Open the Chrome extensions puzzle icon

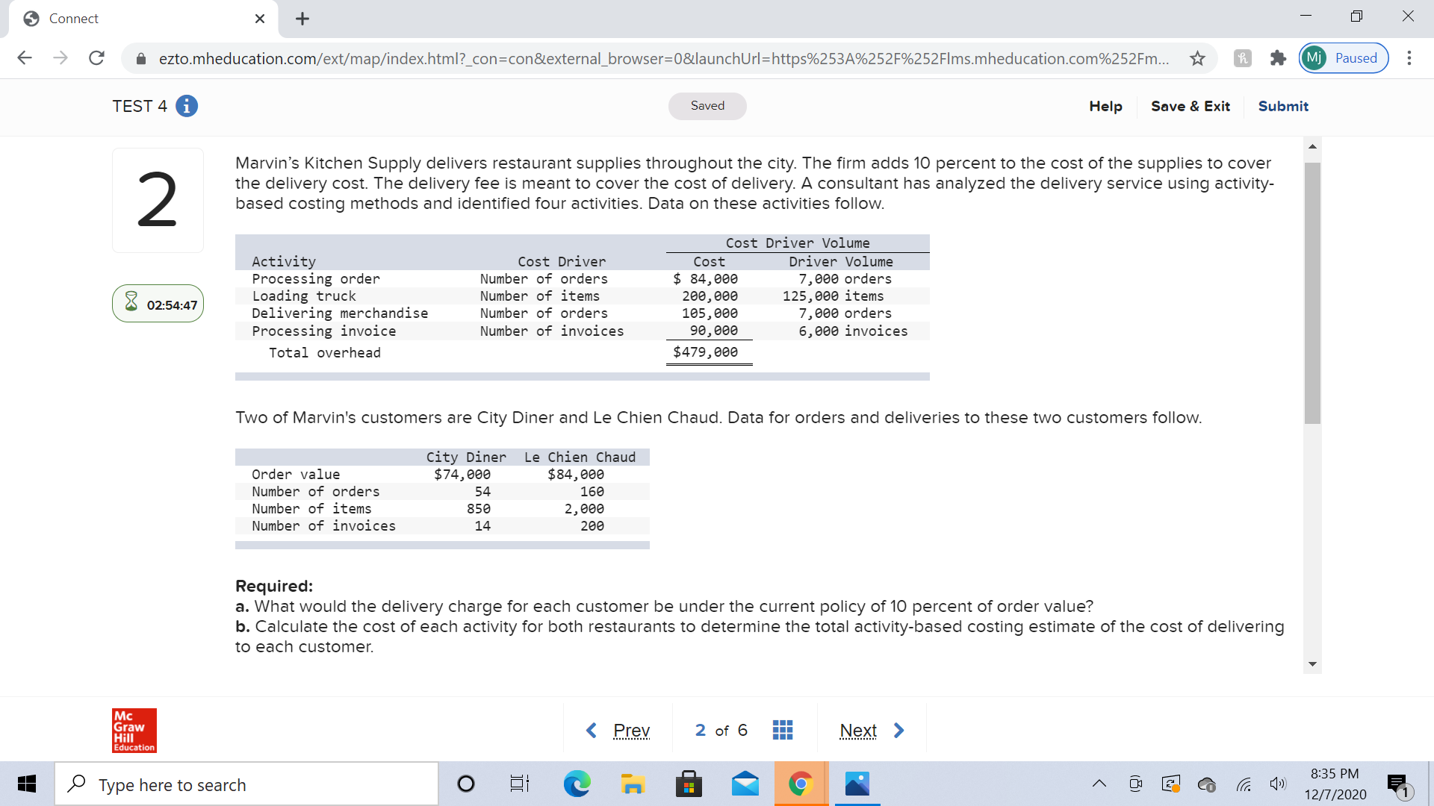coord(1278,58)
